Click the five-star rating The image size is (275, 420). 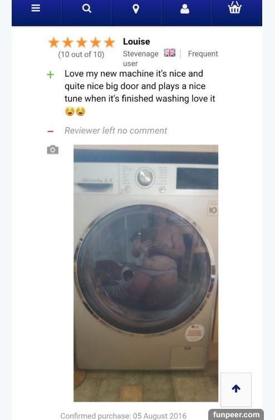(81, 43)
